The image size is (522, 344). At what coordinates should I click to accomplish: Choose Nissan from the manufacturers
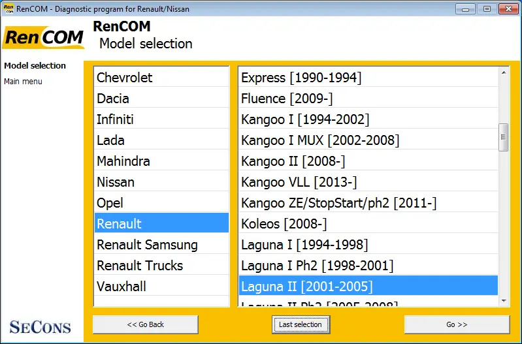coord(162,182)
